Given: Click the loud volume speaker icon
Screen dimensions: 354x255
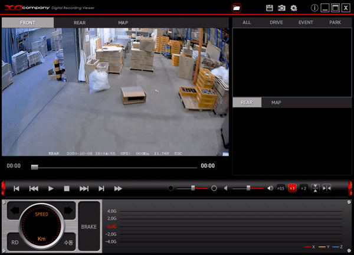Looking at the screenshot, I should pos(270,188).
